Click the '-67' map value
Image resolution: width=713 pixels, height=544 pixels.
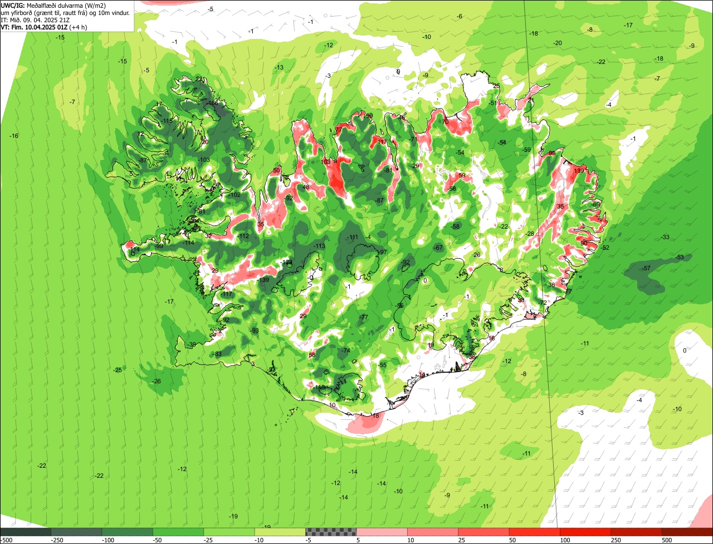(438, 248)
